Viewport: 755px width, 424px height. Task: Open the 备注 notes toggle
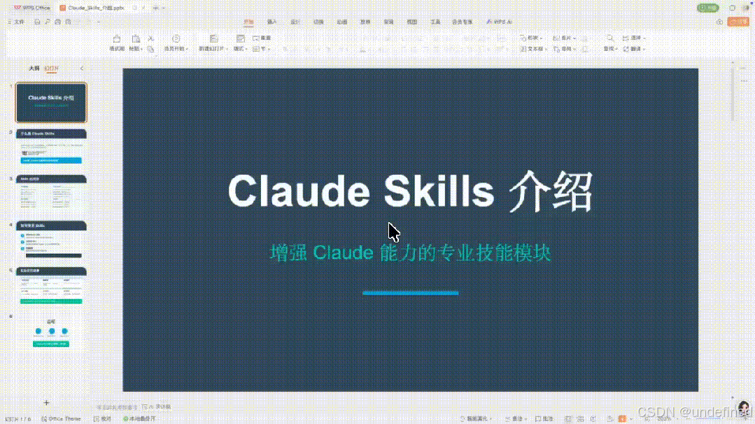(515, 418)
